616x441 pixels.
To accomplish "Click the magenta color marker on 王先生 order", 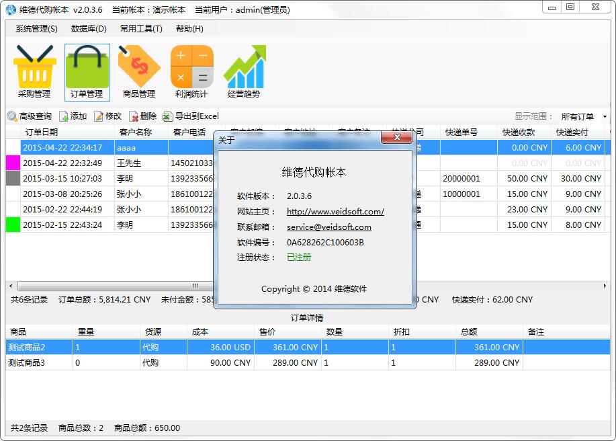I will pyautogui.click(x=13, y=163).
